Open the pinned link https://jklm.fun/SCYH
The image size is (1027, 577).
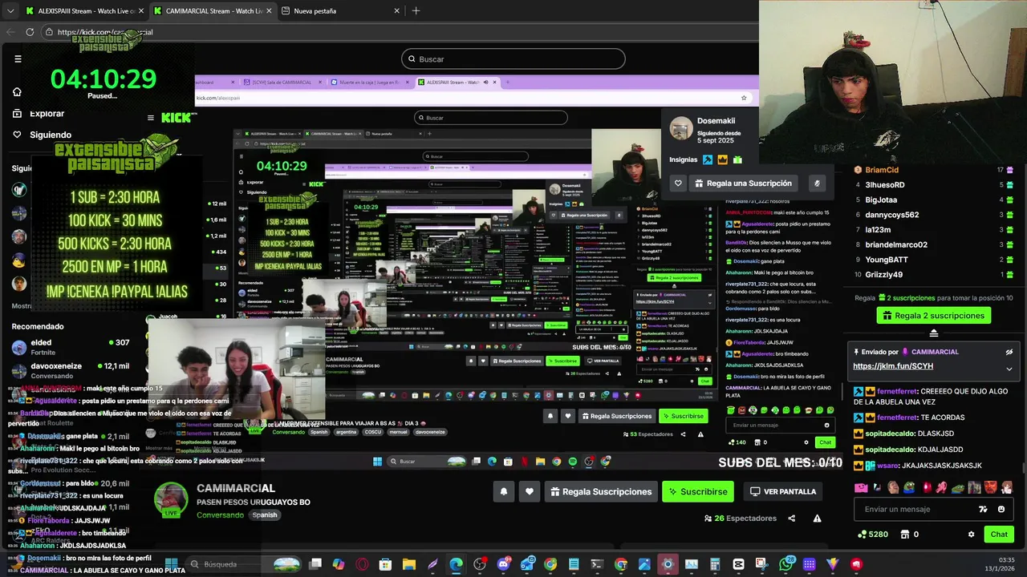(893, 366)
